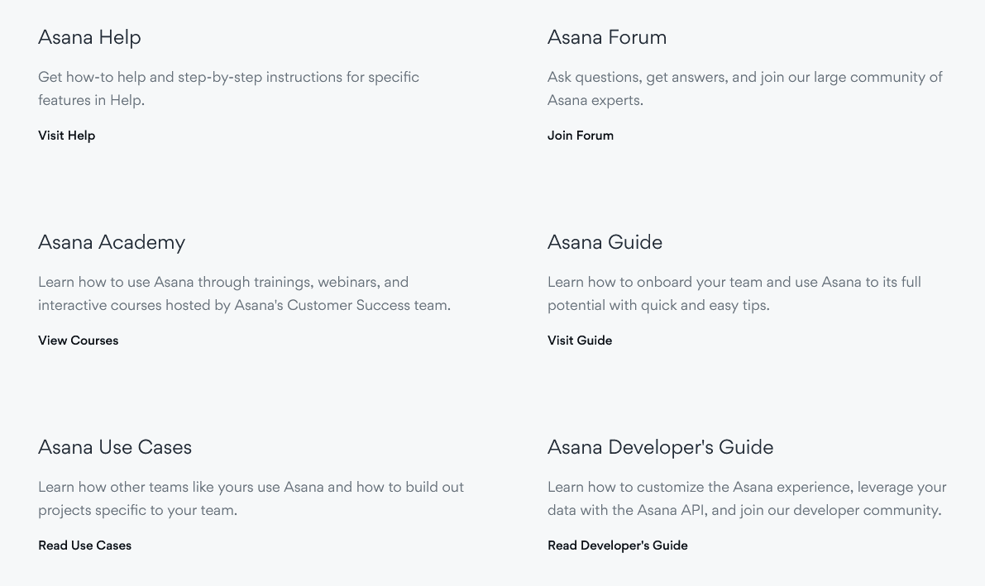Click the Asana Use Cases description
Screen dimensions: 985x586
(251, 498)
